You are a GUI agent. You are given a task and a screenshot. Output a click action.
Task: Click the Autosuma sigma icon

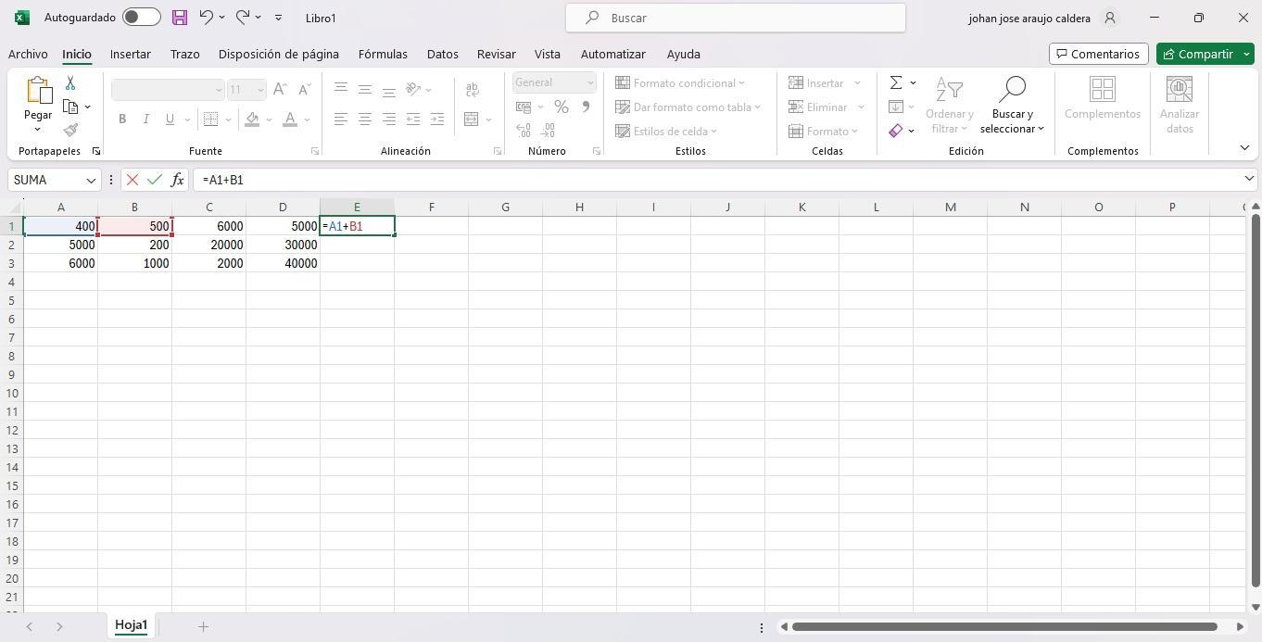[894, 82]
